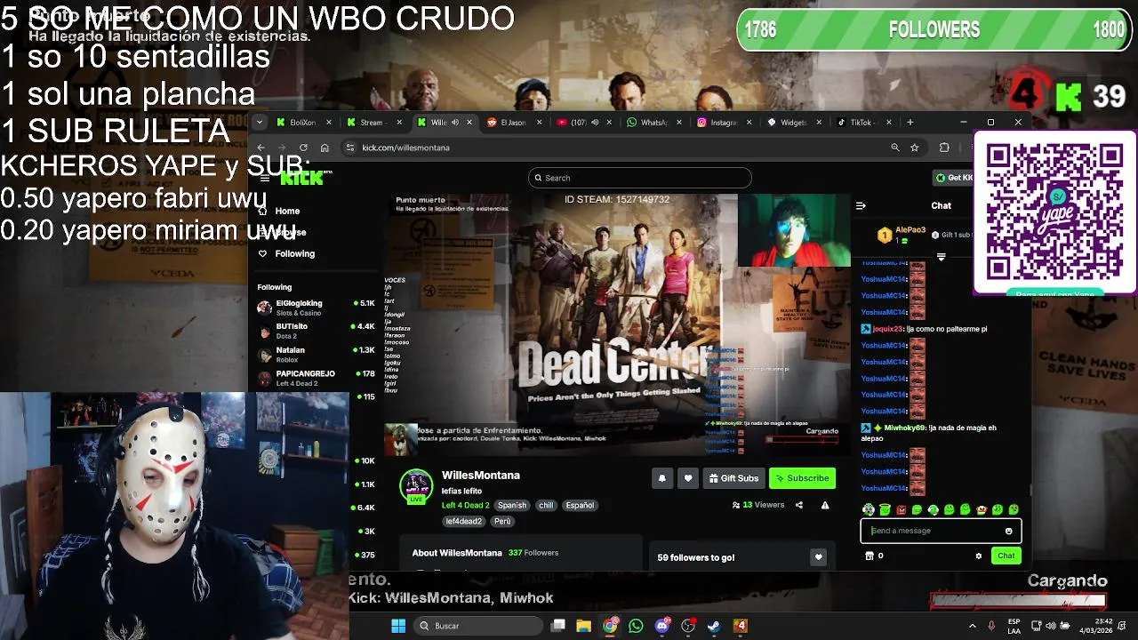Image resolution: width=1138 pixels, height=640 pixels.
Task: Open Steam from the taskbar
Action: coord(714,626)
